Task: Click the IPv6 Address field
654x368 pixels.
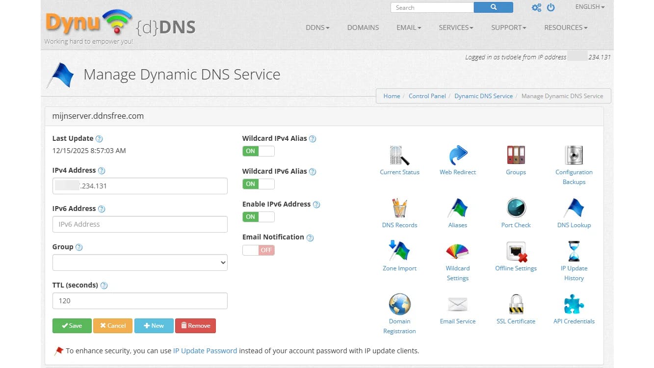Action: [x=140, y=224]
